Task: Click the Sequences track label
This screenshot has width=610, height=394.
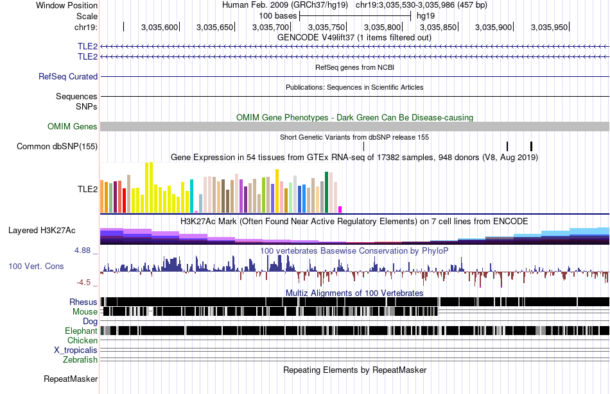Action: [76, 96]
